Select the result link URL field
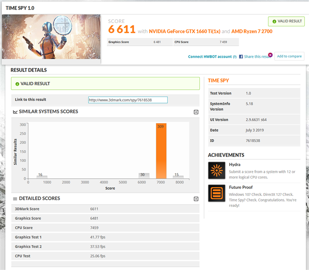 click(x=128, y=100)
